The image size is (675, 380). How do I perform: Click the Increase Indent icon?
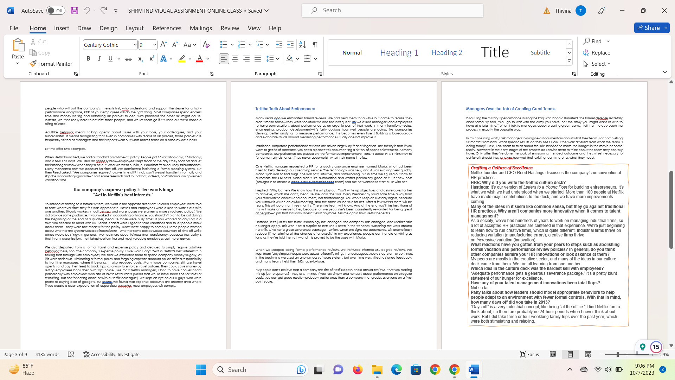290,45
